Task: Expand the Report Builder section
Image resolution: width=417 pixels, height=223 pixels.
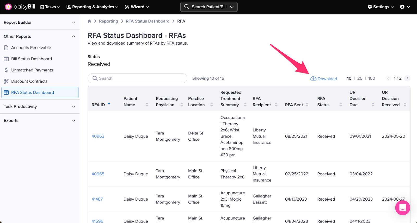Action: 73,22
